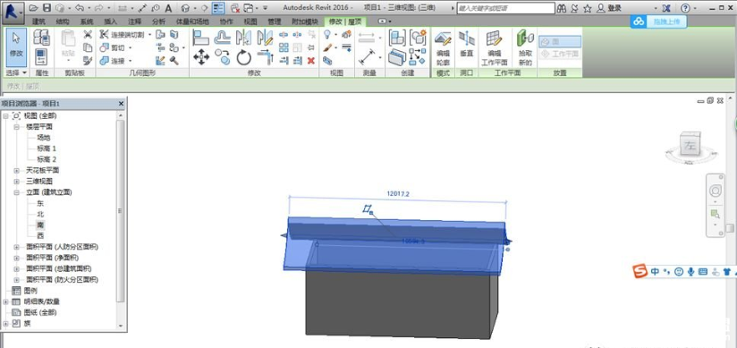Collapse the 立面 (建筑立面) elevations node
The height and width of the screenshot is (348, 737).
16,192
